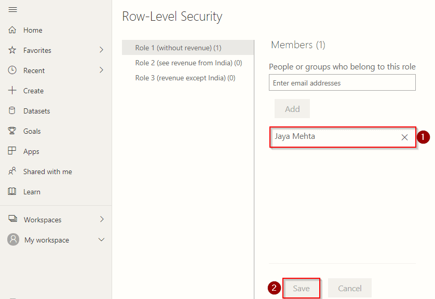The image size is (435, 299).
Task: Click the My workspace profile icon
Action: tap(12, 240)
